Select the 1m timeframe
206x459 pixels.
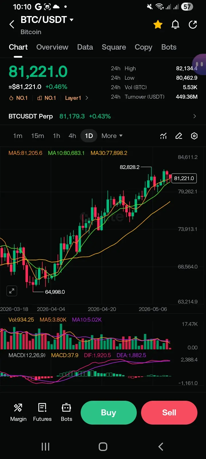(x=18, y=136)
